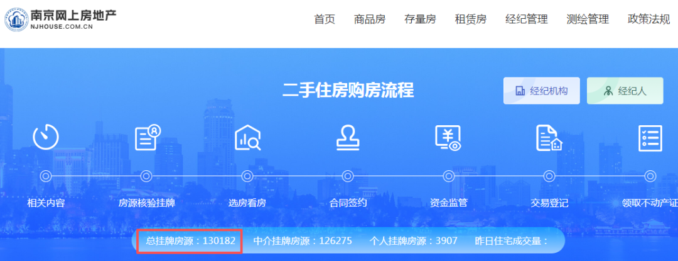
Task: Click the house-search icon for 选房看房
Action: pyautogui.click(x=247, y=137)
